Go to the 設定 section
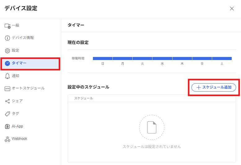 pyautogui.click(x=30, y=50)
